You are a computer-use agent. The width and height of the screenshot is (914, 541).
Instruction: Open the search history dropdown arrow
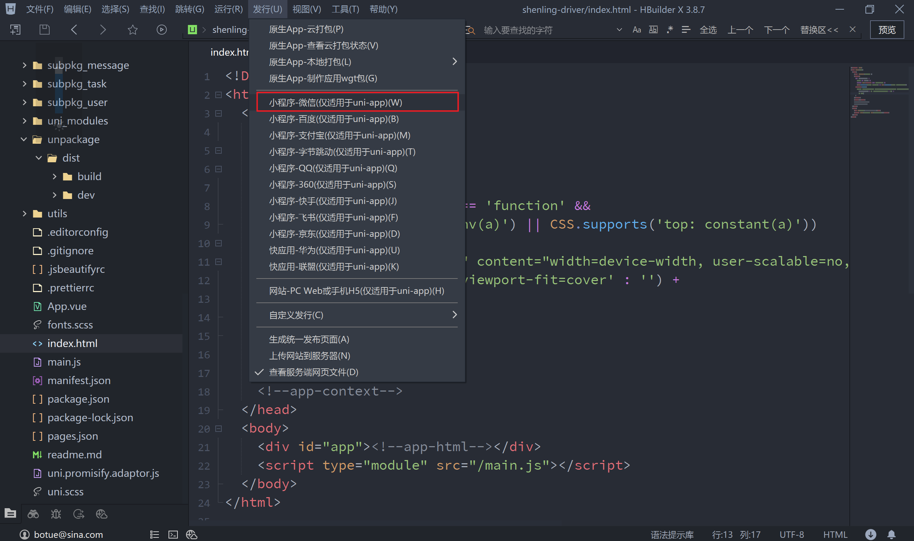[619, 30]
